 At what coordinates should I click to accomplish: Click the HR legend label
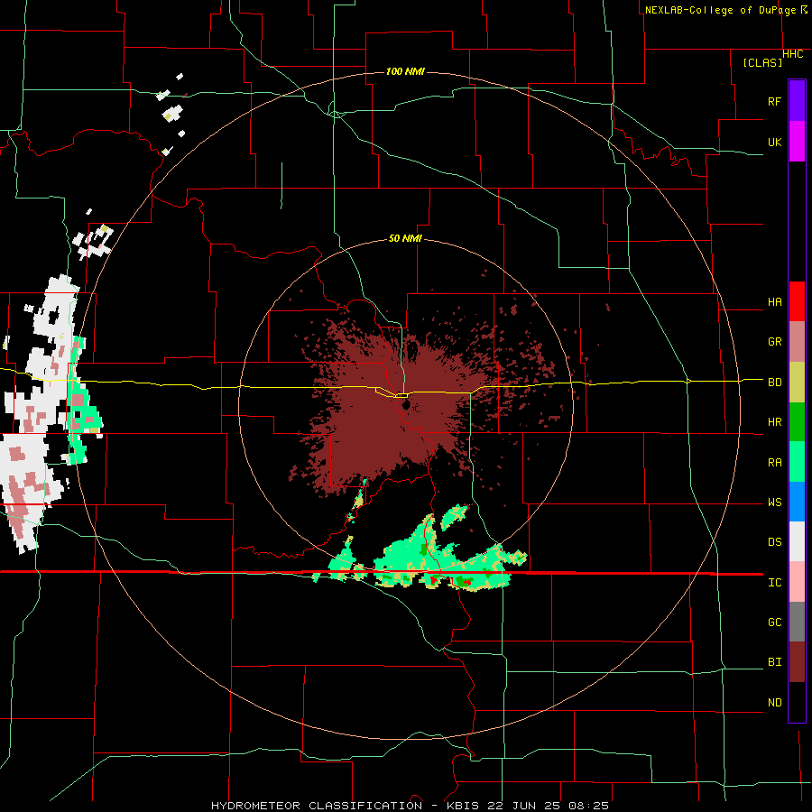(x=774, y=422)
